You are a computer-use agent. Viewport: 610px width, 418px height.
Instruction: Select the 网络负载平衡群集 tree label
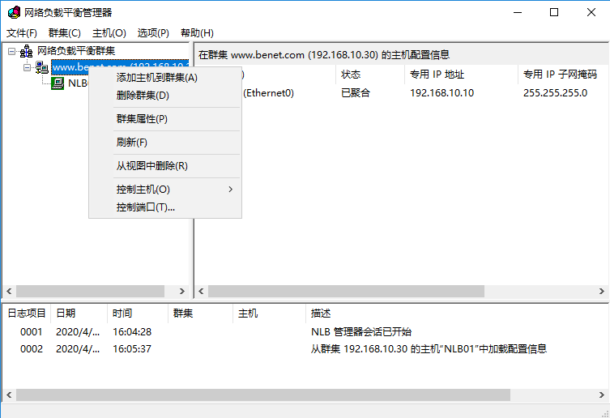tap(76, 51)
